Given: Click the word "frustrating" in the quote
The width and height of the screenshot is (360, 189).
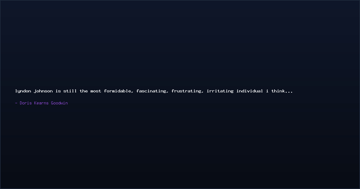Looking at the screenshot, I should (x=186, y=91).
